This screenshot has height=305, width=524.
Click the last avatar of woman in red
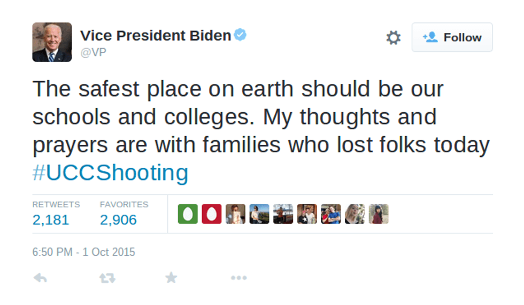[x=379, y=214]
